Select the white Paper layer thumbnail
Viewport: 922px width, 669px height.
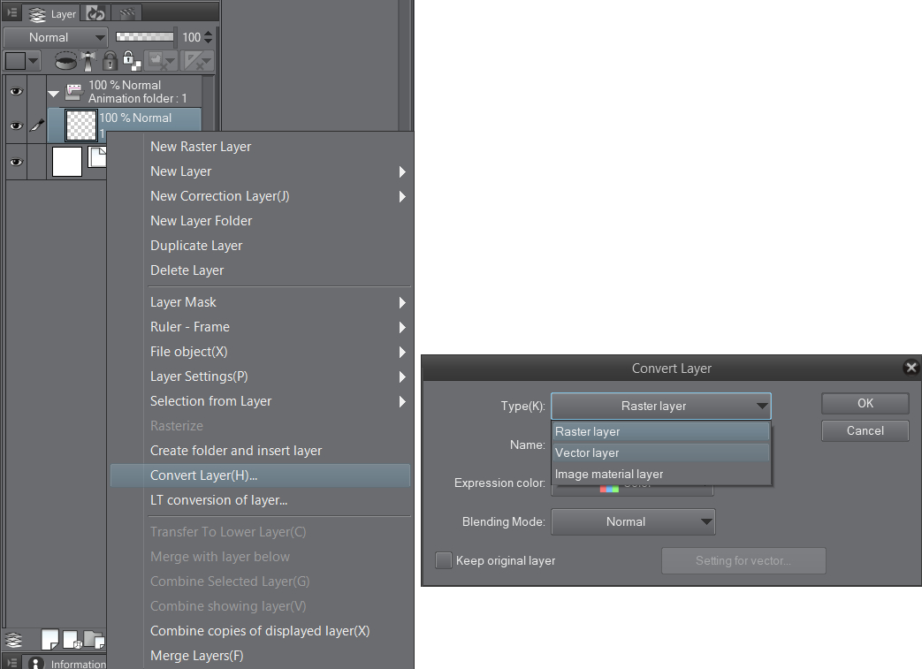67,162
